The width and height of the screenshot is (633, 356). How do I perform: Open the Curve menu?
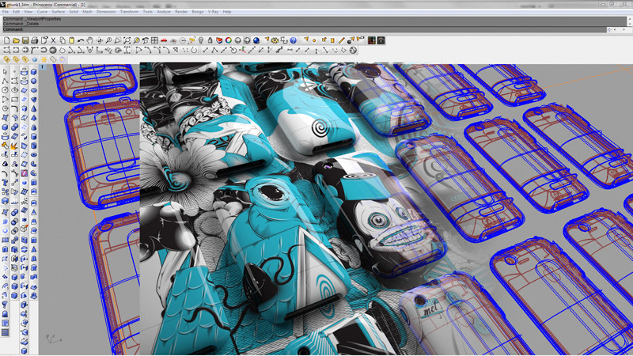(43, 12)
